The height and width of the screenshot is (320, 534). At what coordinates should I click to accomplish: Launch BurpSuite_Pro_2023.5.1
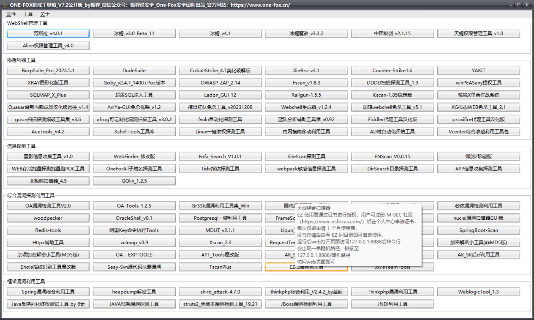click(48, 71)
